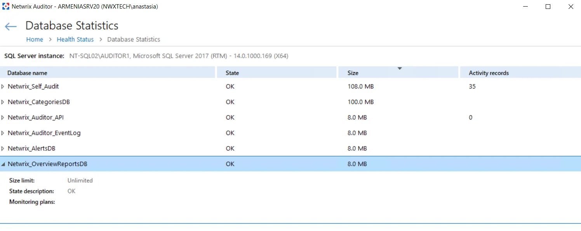Click the 100.0 MB size value

(x=360, y=102)
